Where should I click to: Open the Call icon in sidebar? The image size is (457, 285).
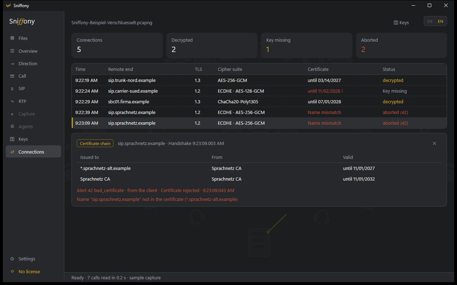point(12,76)
